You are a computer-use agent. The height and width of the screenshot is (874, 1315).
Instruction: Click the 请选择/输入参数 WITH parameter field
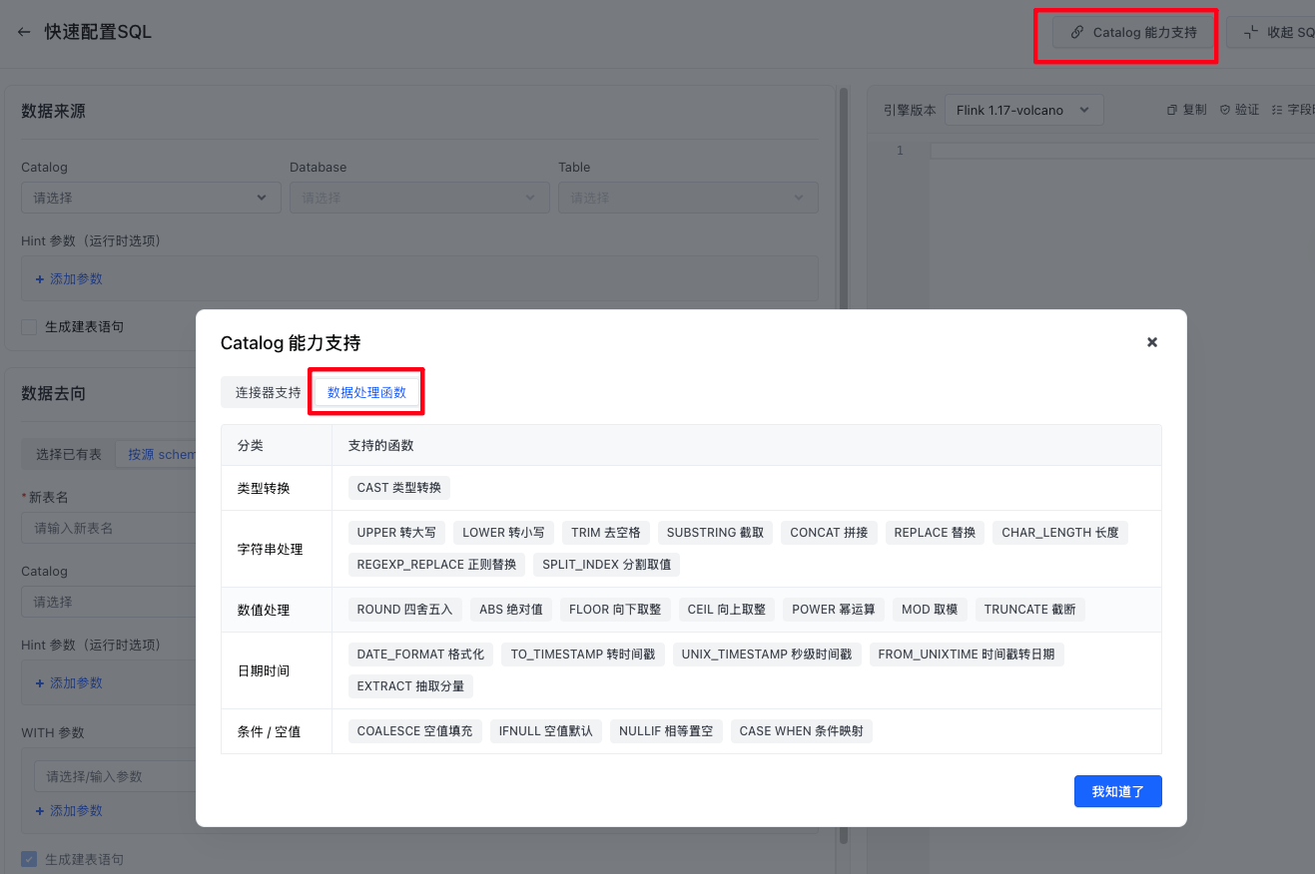coord(115,776)
